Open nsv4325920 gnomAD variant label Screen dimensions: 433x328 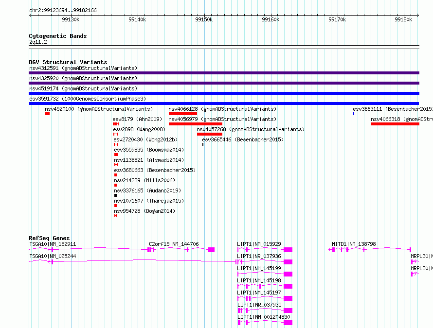pos(83,78)
